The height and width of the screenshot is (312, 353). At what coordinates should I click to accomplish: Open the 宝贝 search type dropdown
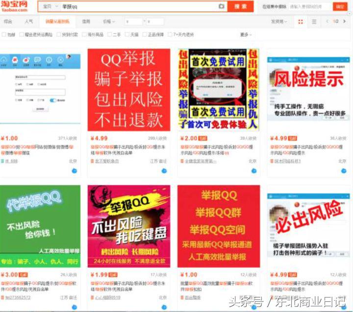(50, 6)
